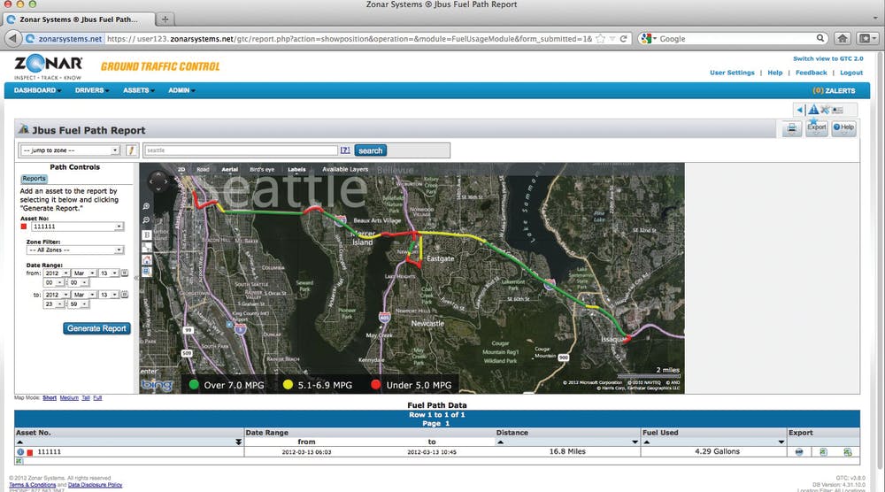Click the pencil edit zone icon
Image resolution: width=885 pixels, height=492 pixels.
point(131,150)
